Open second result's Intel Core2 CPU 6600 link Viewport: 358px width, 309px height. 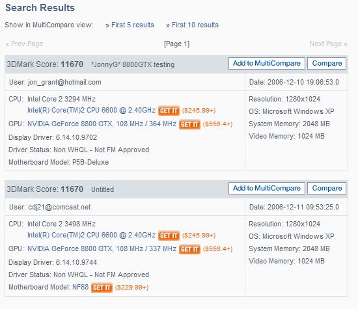click(x=91, y=235)
